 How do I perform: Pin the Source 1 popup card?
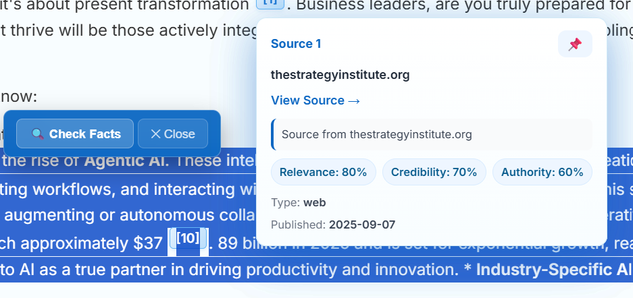pos(574,44)
